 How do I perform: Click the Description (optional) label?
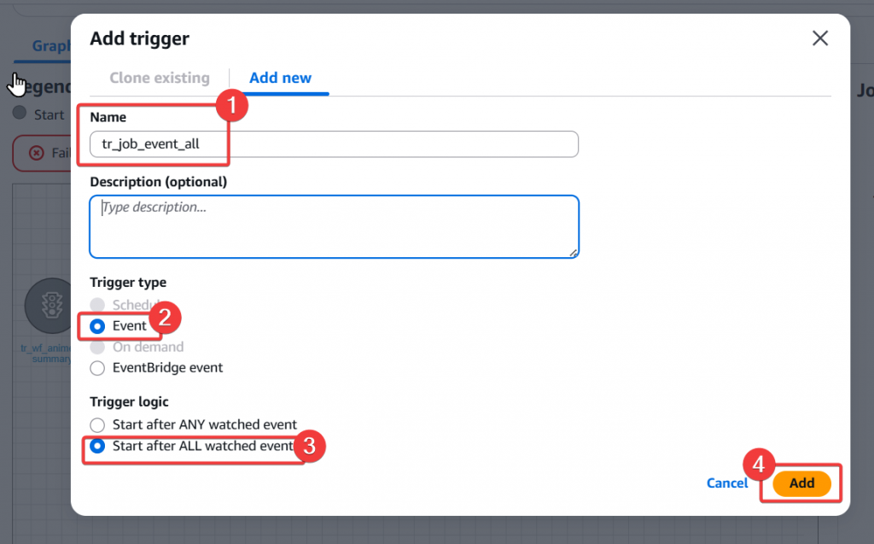(x=158, y=182)
